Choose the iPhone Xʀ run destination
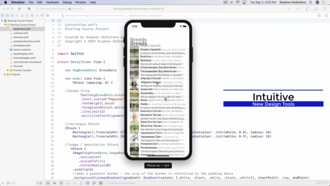Viewport: 330px width, 186px height. coord(76,9)
